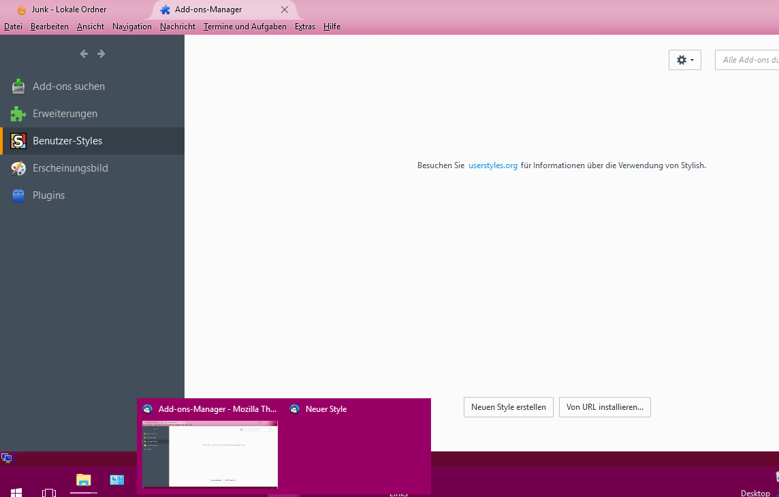Click Neuen Style erstellen button

pos(508,407)
